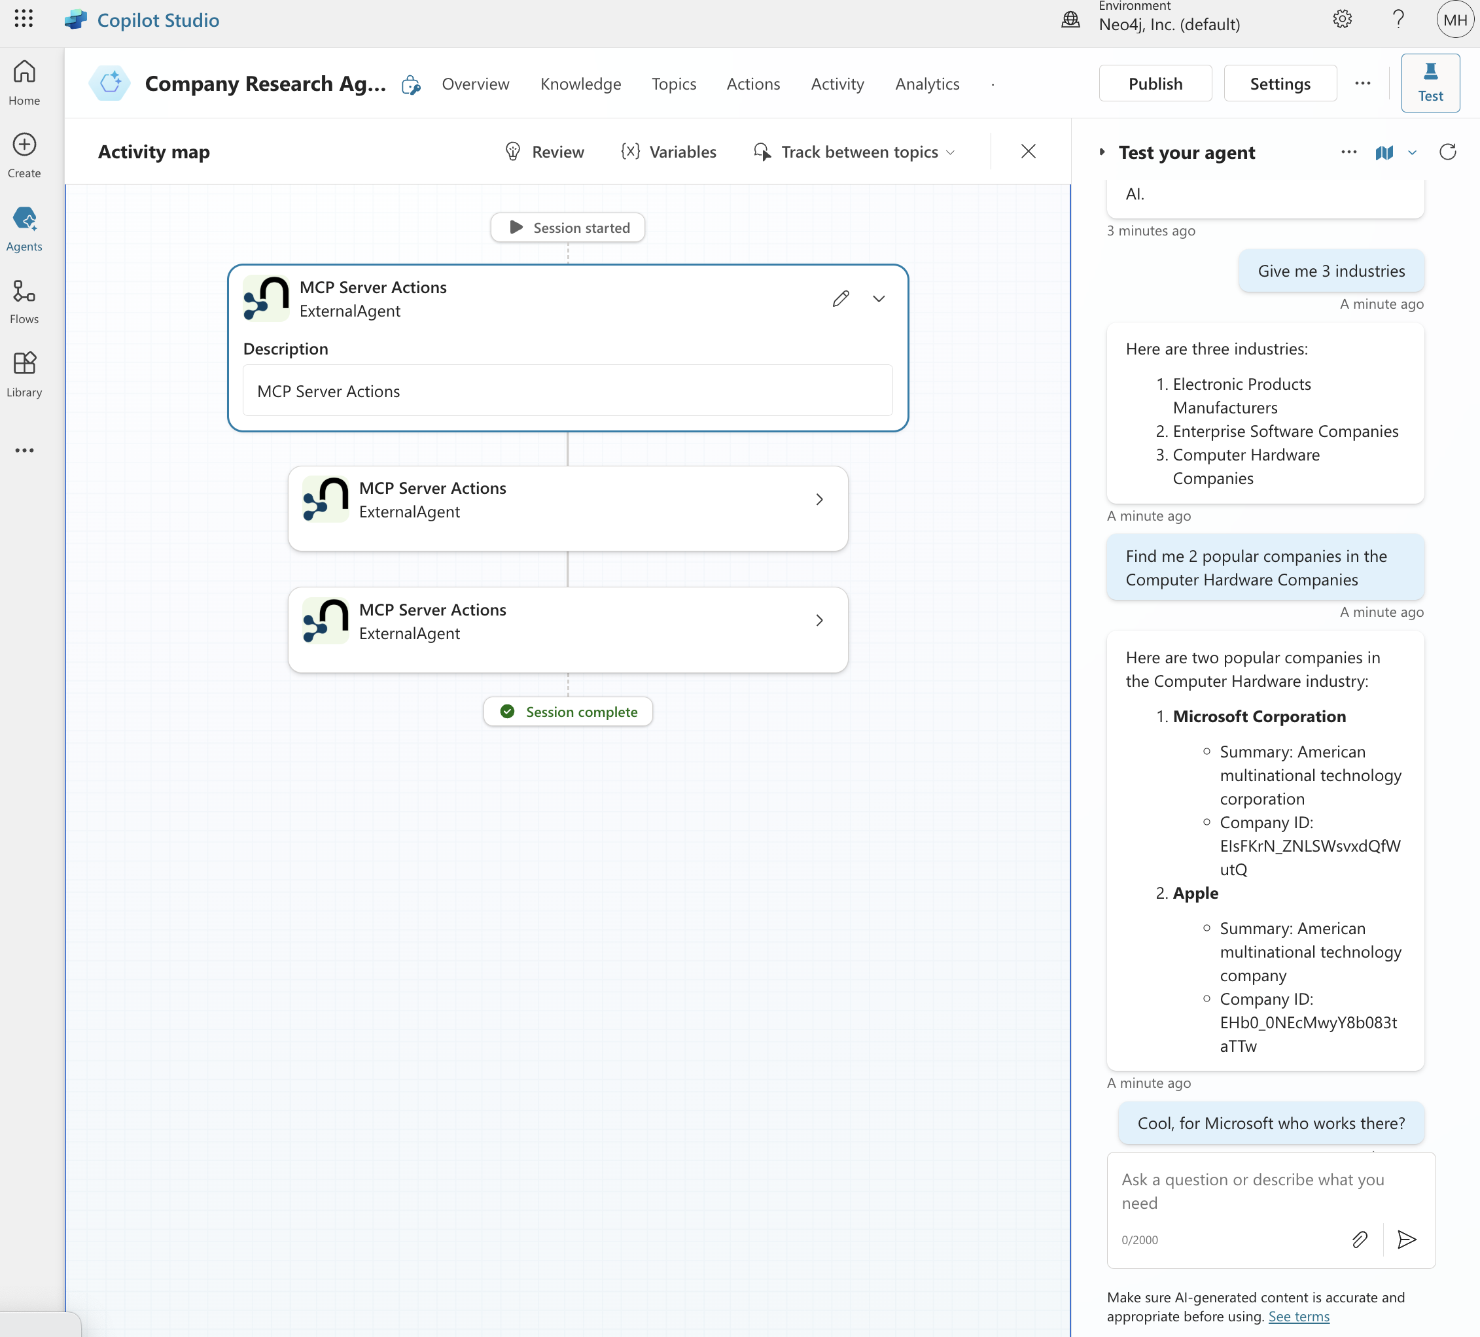Send the chat message
Image resolution: width=1480 pixels, height=1337 pixels.
pos(1407,1240)
